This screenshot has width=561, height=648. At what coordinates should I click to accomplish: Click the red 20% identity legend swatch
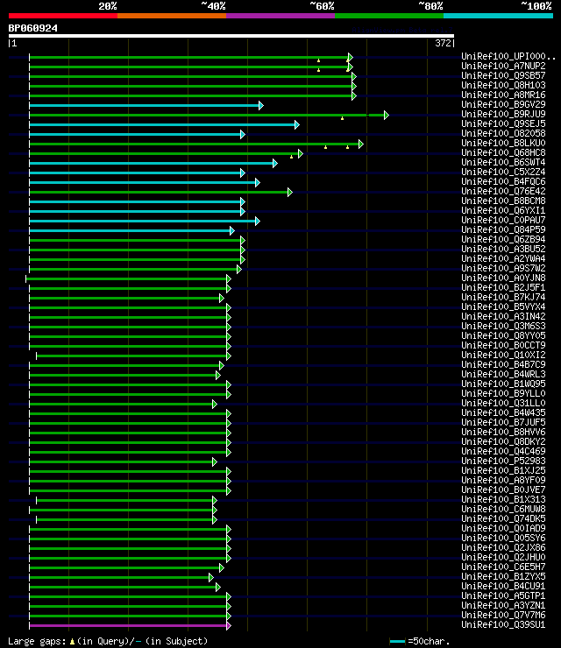pos(63,16)
